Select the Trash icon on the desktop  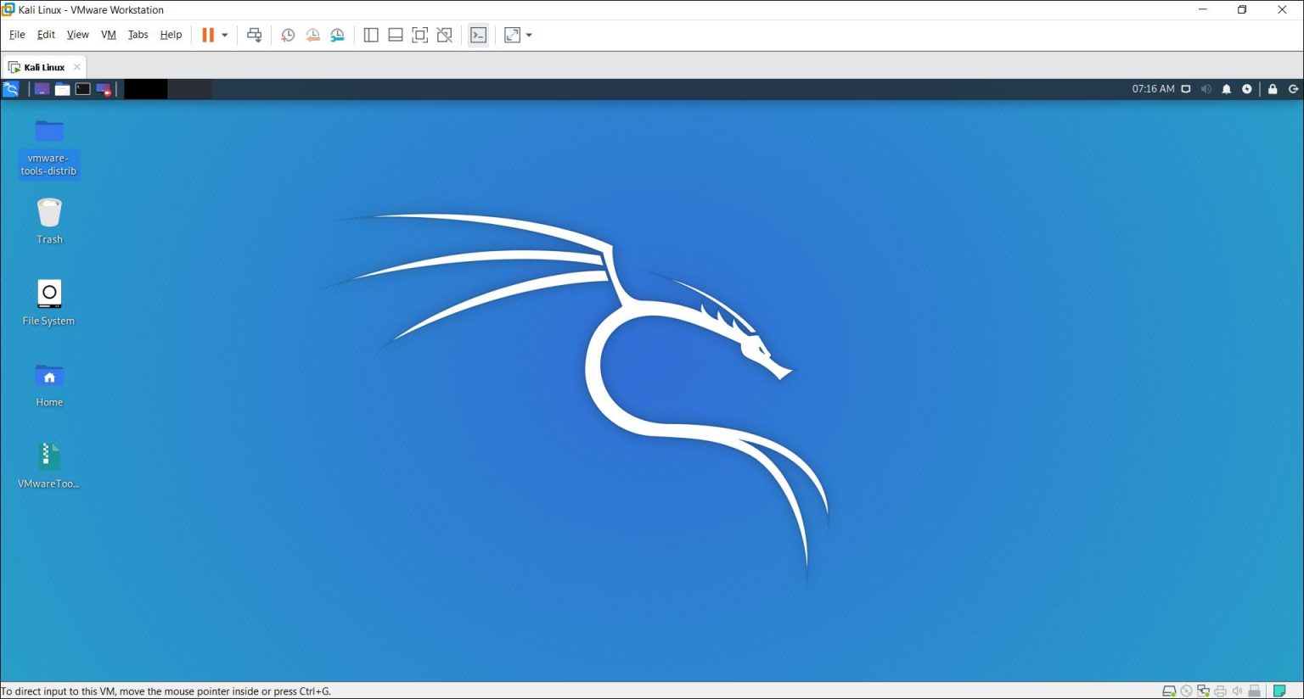49,221
